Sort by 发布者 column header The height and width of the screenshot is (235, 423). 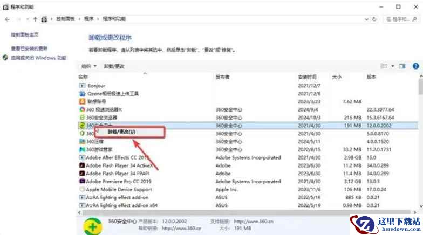tap(222, 77)
